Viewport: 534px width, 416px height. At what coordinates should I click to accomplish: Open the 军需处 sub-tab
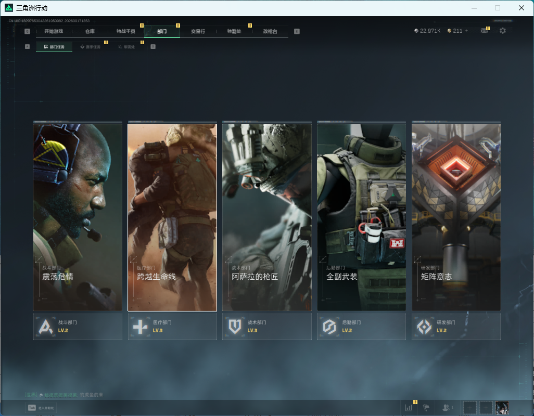126,47
